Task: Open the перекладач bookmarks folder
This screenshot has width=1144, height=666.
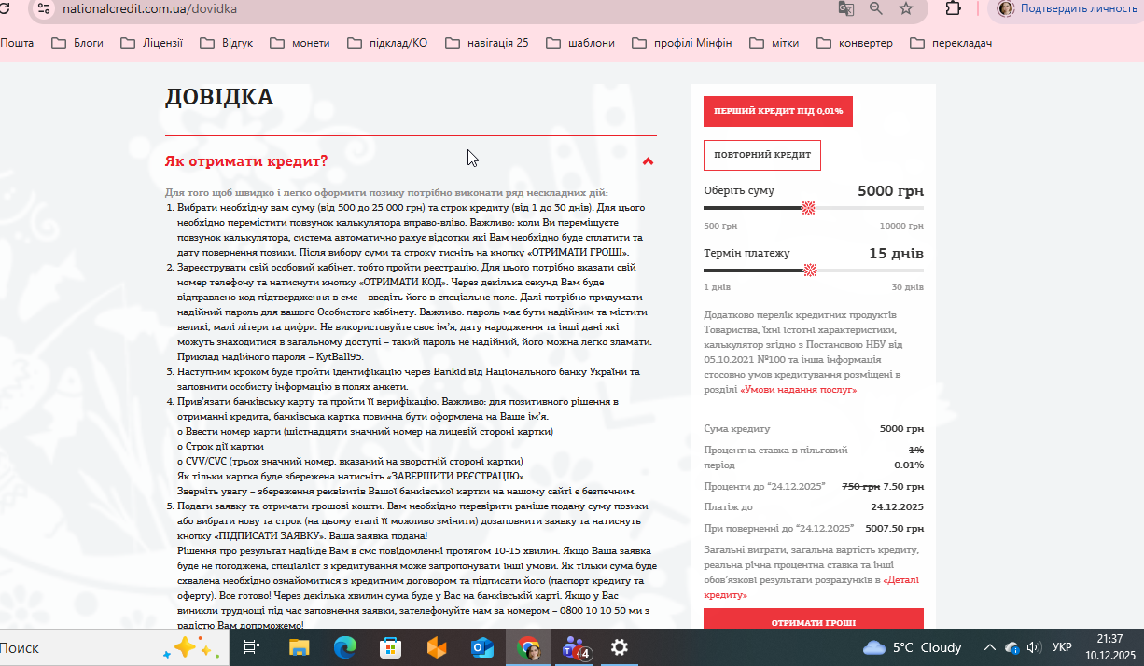Action: [x=951, y=43]
